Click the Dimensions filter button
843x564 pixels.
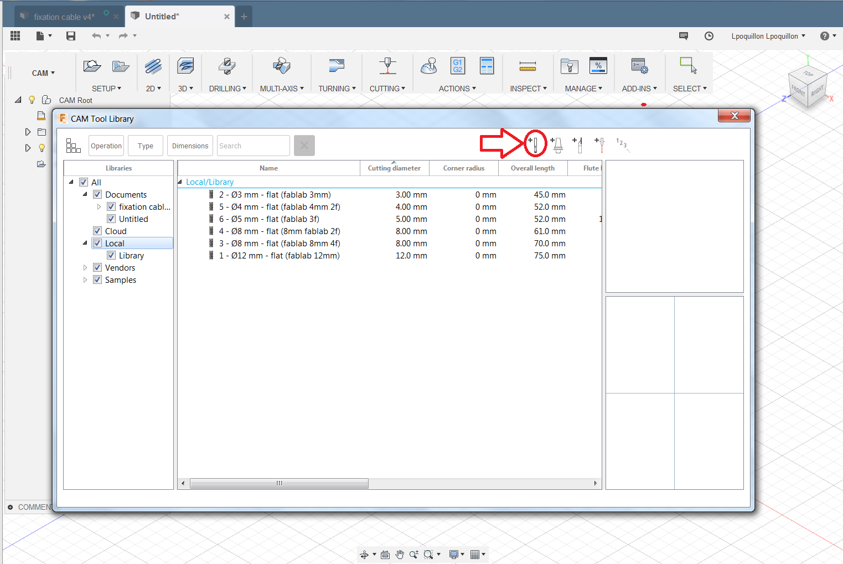190,146
